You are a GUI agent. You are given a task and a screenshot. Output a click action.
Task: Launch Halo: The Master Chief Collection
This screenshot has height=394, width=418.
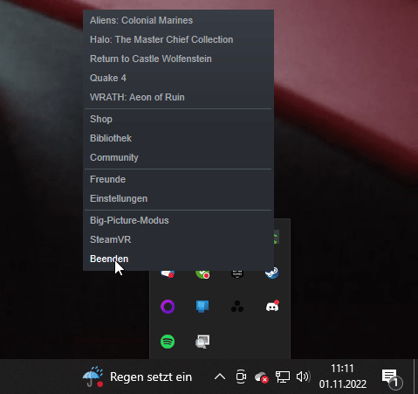[x=161, y=39]
